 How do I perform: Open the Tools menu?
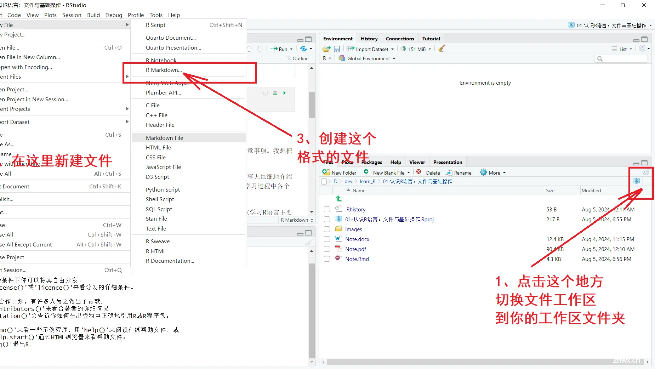point(156,15)
